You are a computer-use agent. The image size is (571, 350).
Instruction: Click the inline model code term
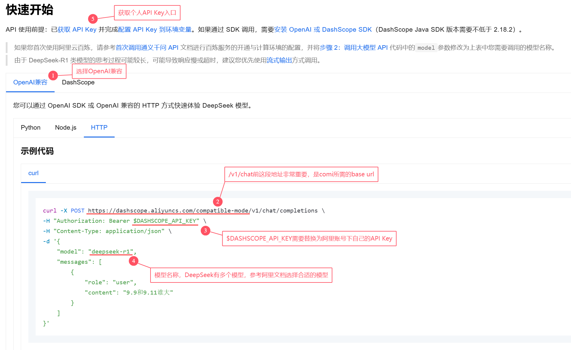pos(426,48)
